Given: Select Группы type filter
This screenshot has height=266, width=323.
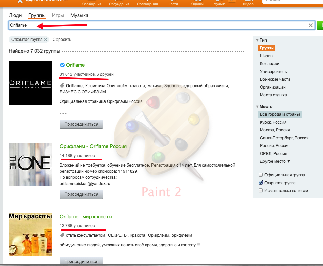Looking at the screenshot, I should click(x=267, y=48).
